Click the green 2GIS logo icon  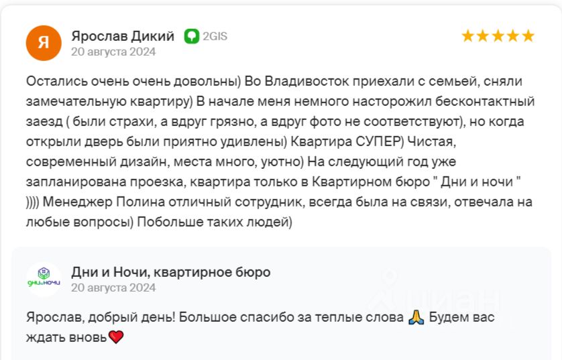pyautogui.click(x=192, y=36)
